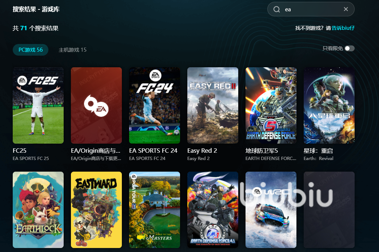Select Earth Defense Force 5 cover
The height and width of the screenshot is (252, 379).
[x=271, y=105]
